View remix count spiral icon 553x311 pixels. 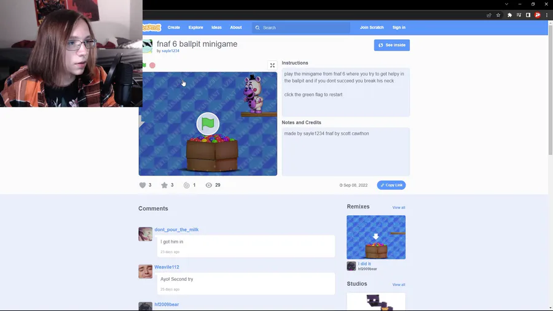click(187, 185)
